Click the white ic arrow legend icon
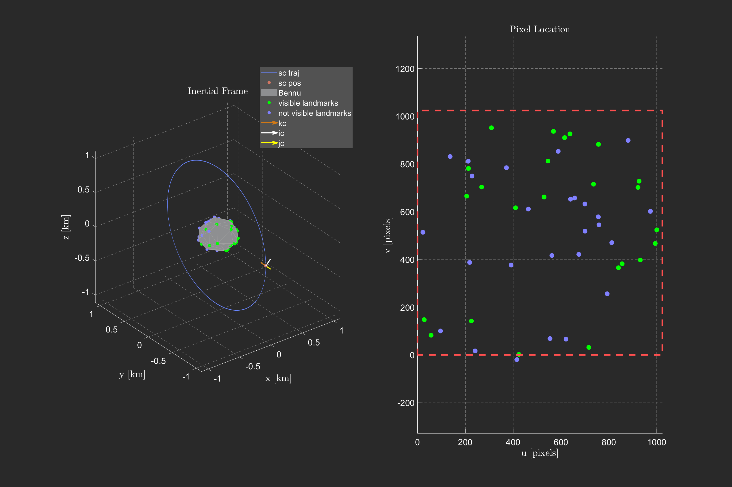This screenshot has height=487, width=732. click(269, 133)
